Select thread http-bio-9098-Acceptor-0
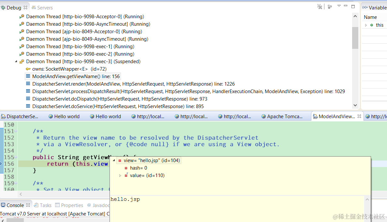The height and width of the screenshot is (222, 387). [x=85, y=17]
